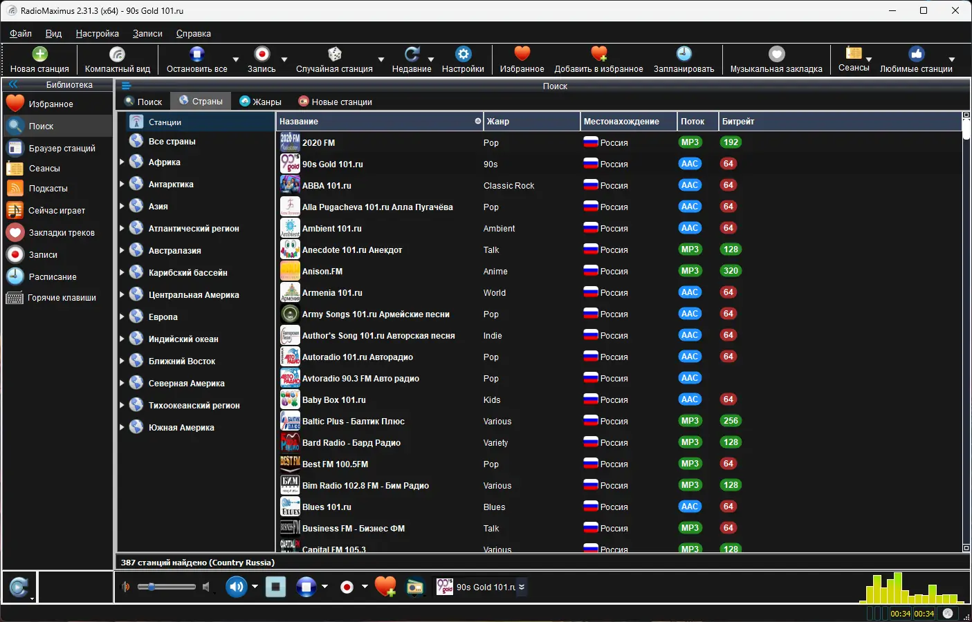The image size is (972, 622).
Task: Go to Подкасты in the library sidebar
Action: click(x=58, y=188)
